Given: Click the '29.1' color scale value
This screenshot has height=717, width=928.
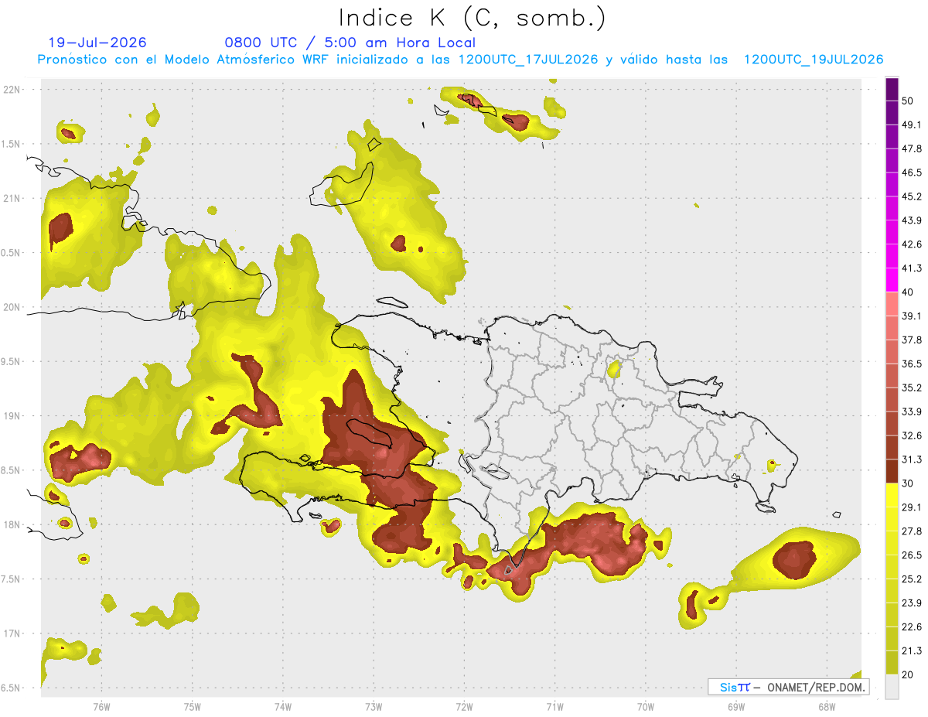Looking at the screenshot, I should (x=912, y=507).
